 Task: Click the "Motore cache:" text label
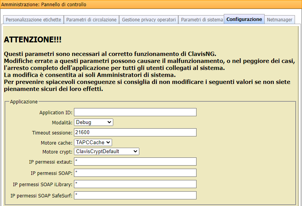(x=56, y=143)
